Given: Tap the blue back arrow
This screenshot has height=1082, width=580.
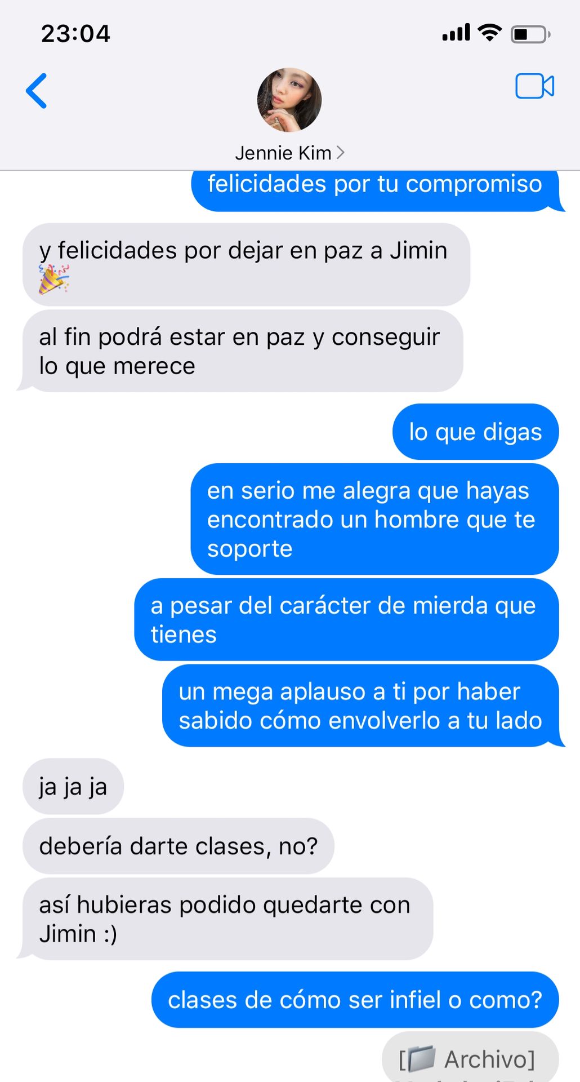Looking at the screenshot, I should click(x=37, y=91).
